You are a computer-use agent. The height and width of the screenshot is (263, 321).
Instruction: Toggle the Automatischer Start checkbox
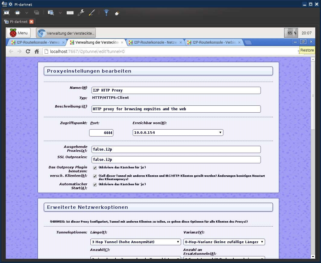click(95, 185)
